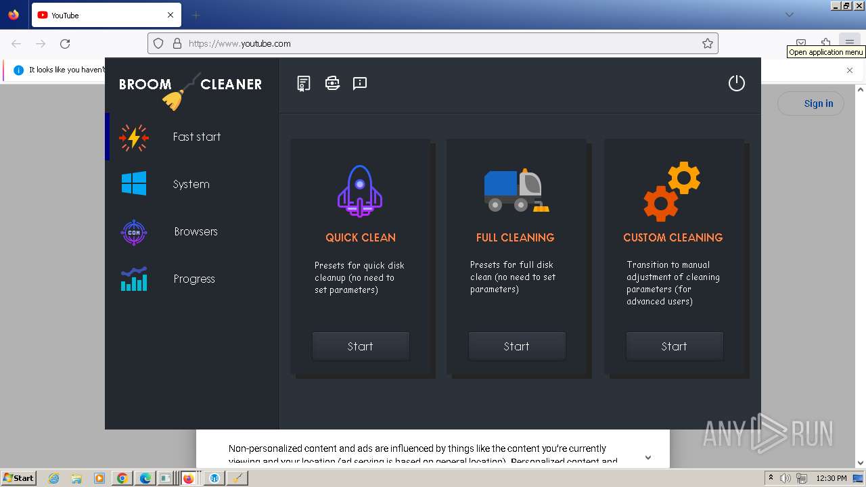Image resolution: width=866 pixels, height=487 pixels.
Task: Click the Fast start lightning icon
Action: 134,137
